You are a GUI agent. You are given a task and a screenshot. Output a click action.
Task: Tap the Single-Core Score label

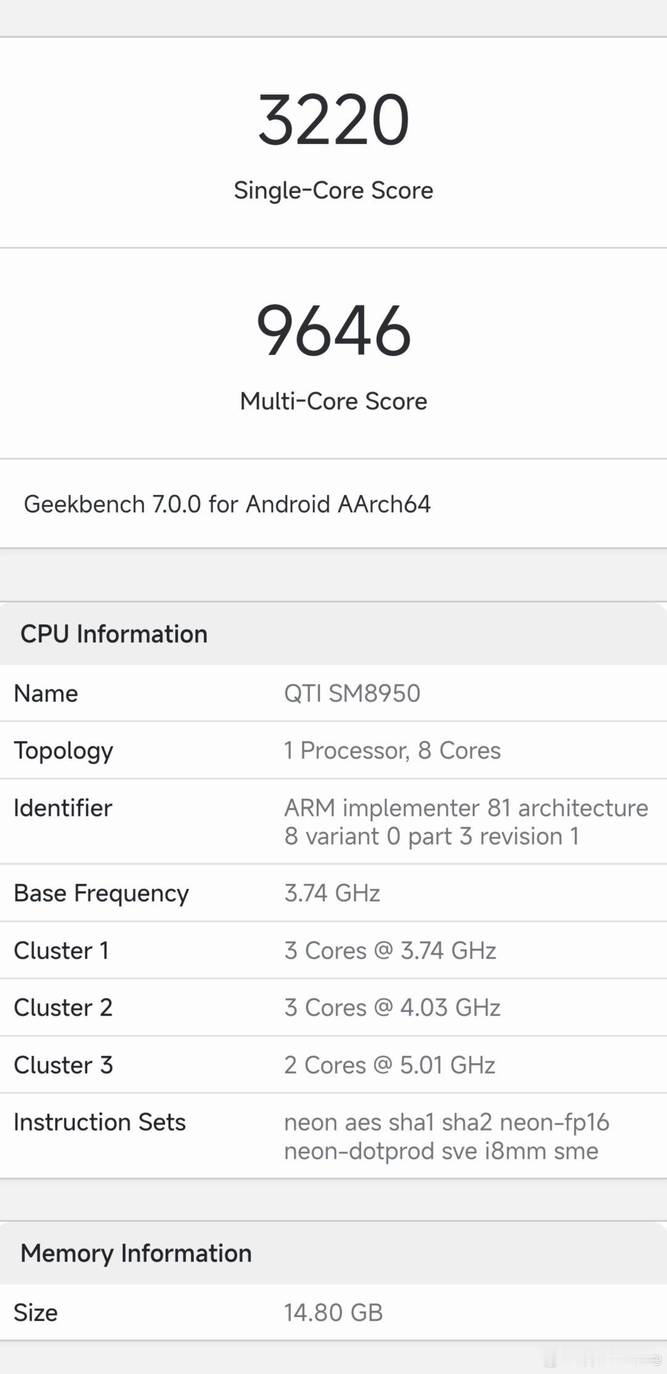coord(333,190)
